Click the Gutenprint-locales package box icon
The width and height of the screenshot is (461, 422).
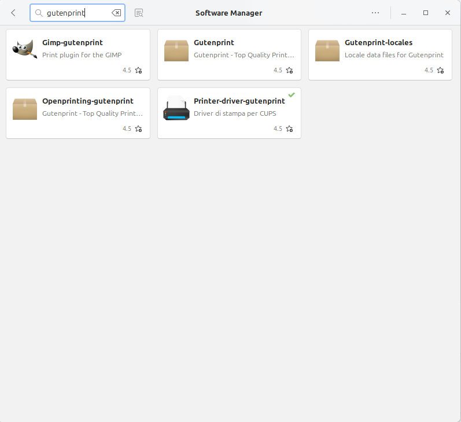[x=327, y=50]
